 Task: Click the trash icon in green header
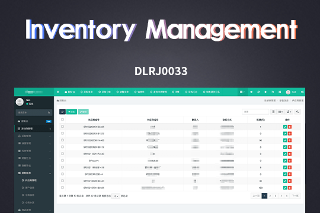265,92
